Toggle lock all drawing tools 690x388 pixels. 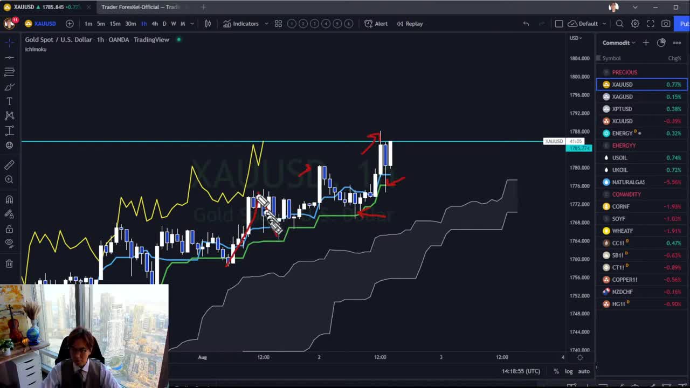[x=9, y=229]
